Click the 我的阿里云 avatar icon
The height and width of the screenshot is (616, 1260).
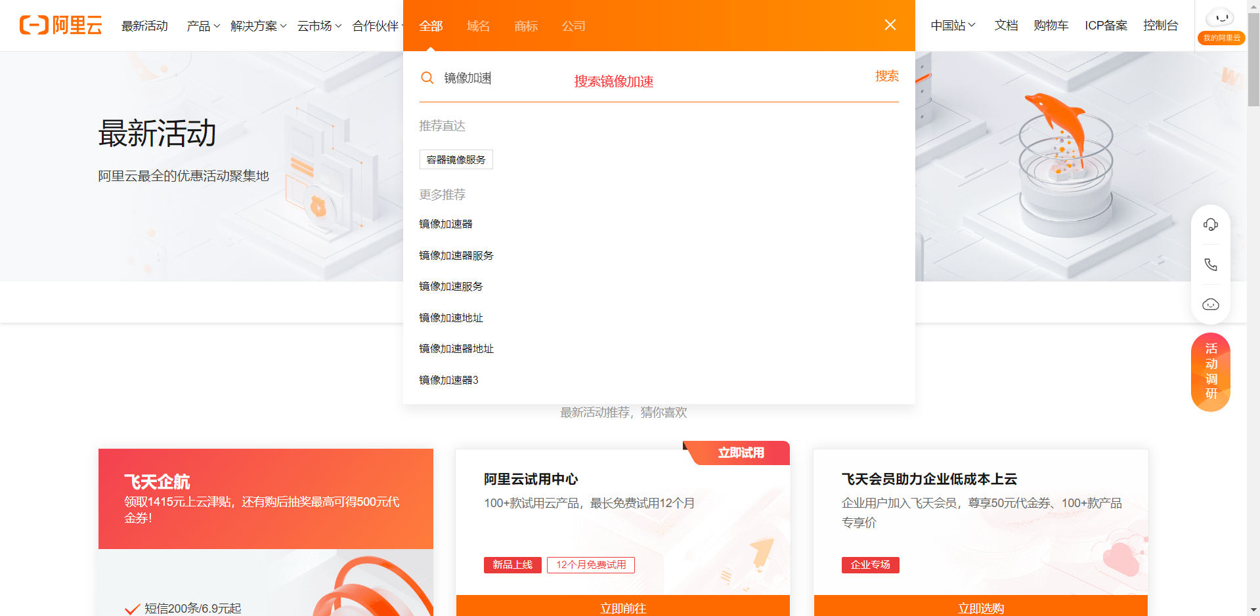[x=1221, y=25]
